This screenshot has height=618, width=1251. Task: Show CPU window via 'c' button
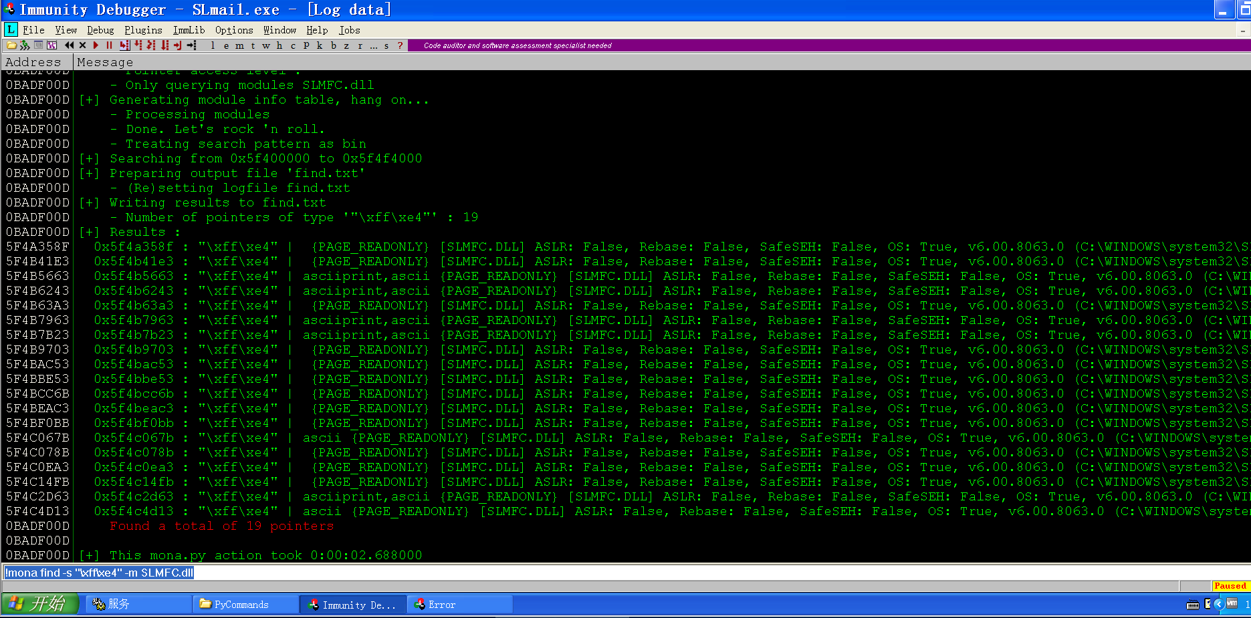point(293,45)
